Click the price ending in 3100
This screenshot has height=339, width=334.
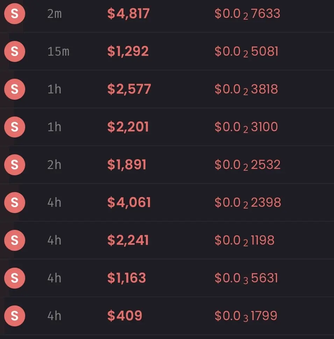point(246,127)
